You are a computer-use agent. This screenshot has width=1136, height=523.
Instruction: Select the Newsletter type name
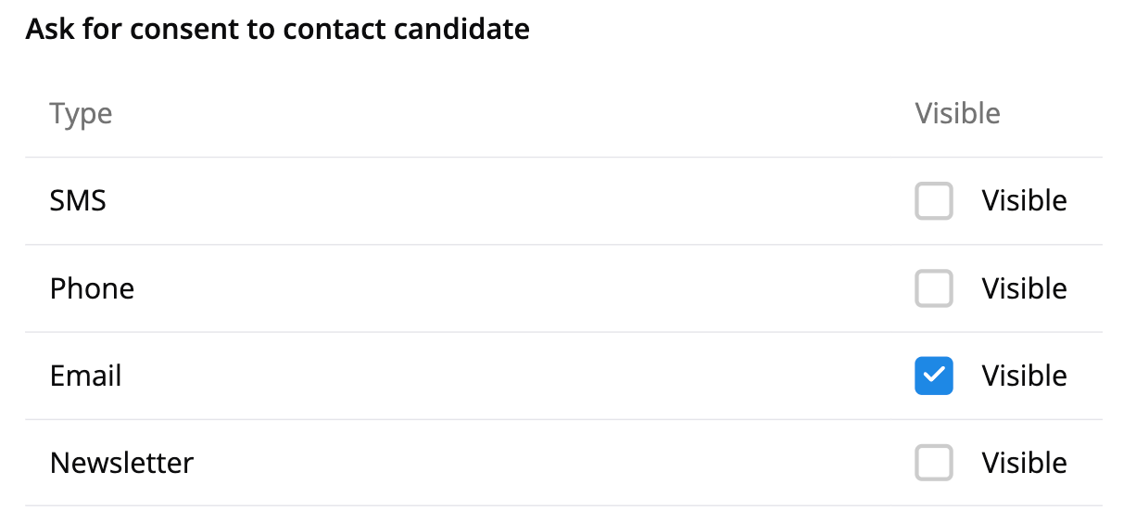[x=121, y=463]
